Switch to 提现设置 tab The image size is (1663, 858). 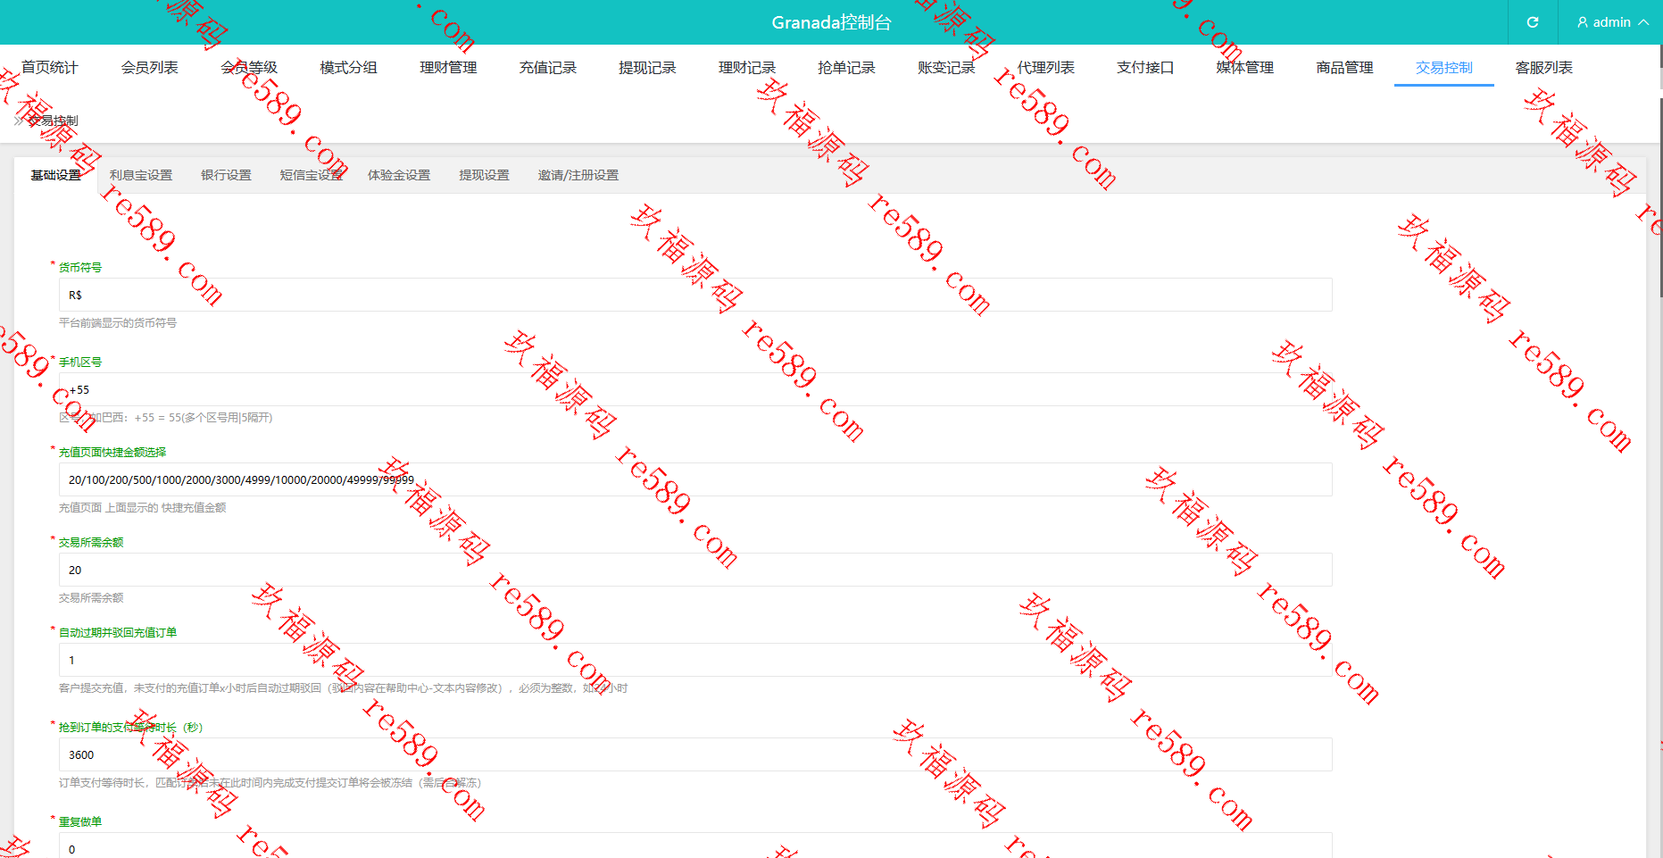click(x=484, y=175)
